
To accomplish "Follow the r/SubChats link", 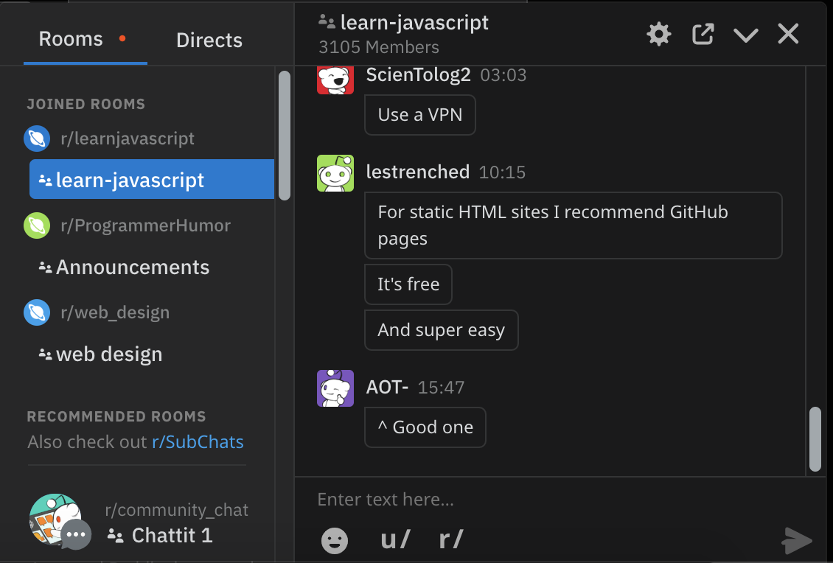I will tap(198, 442).
